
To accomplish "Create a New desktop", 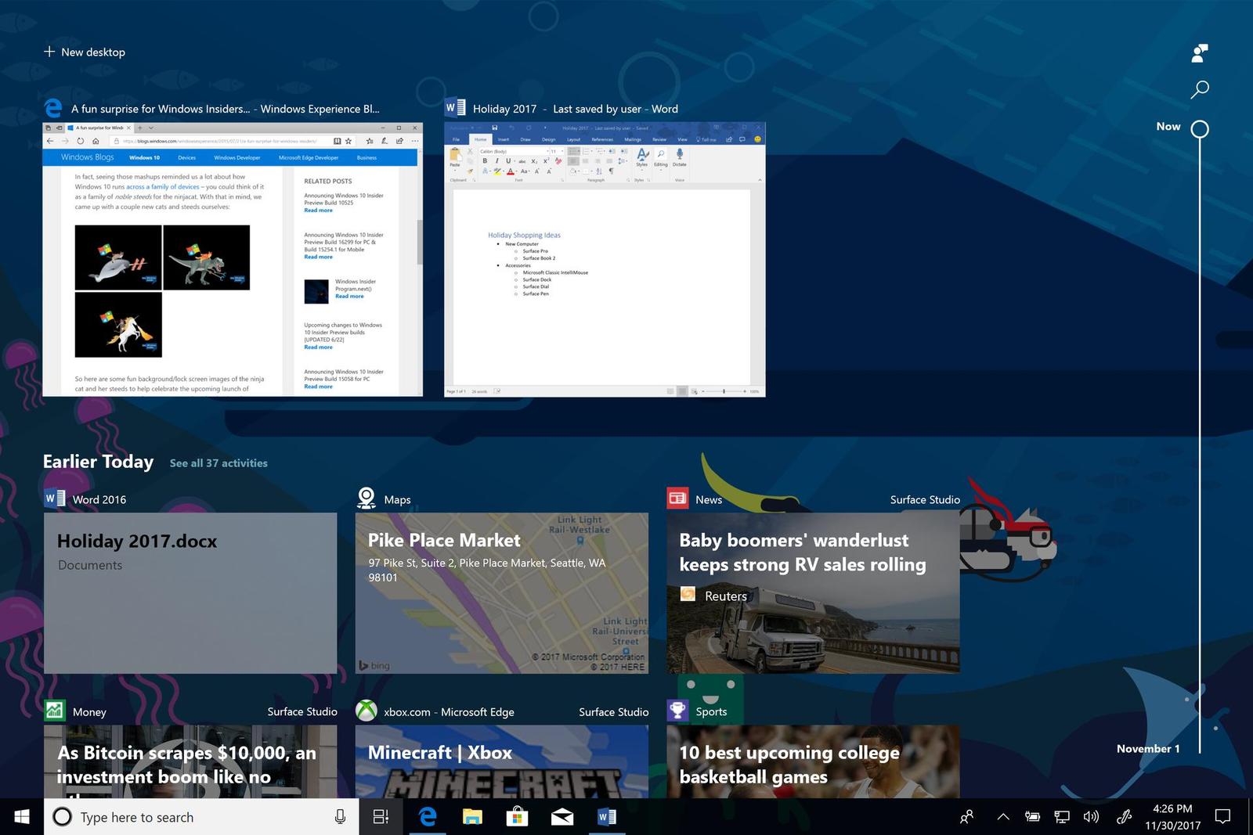I will click(x=85, y=52).
